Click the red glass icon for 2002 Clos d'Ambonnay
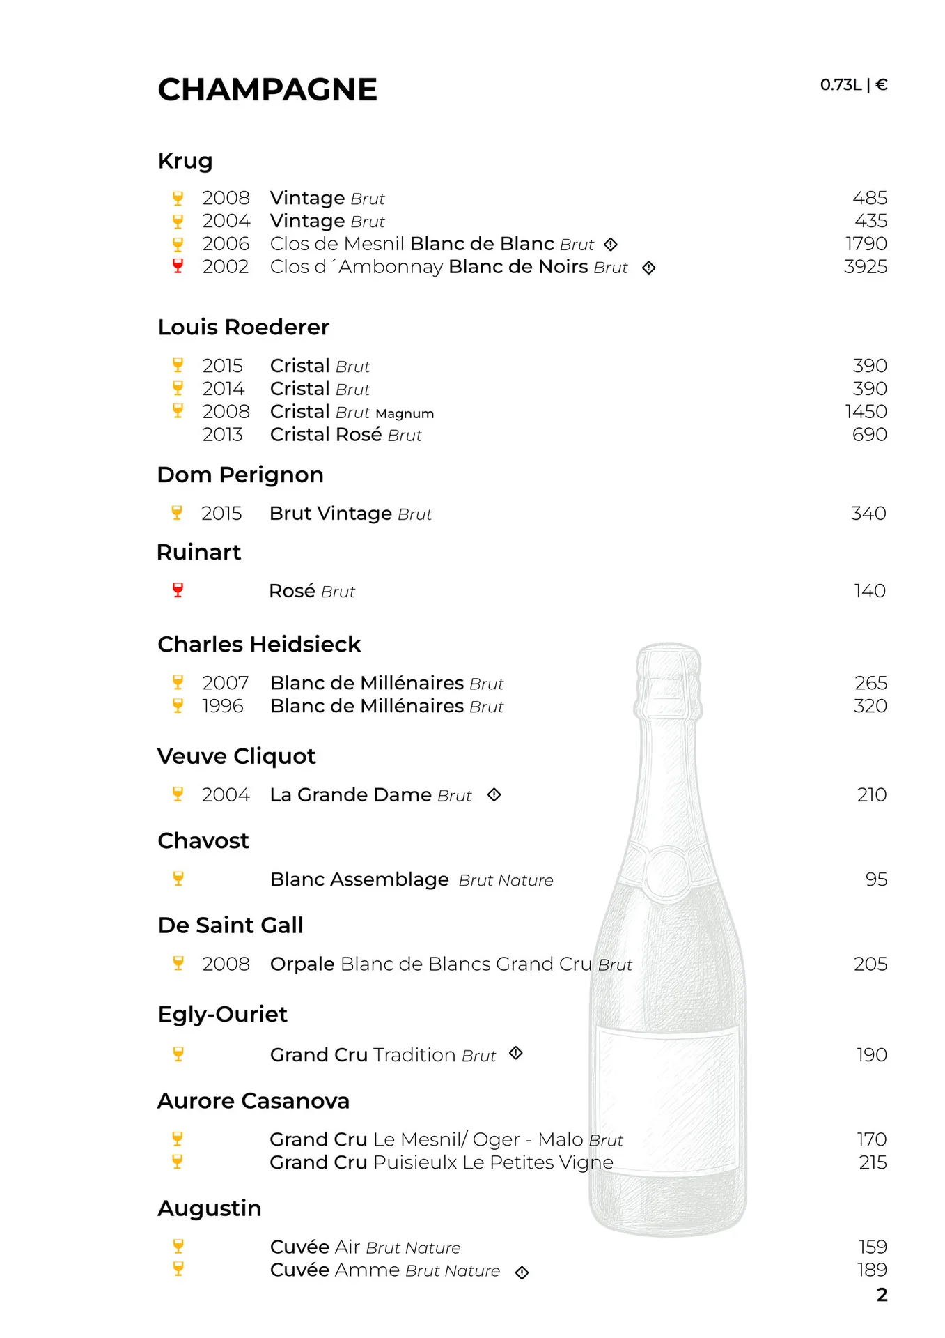The height and width of the screenshot is (1338, 945). (178, 266)
